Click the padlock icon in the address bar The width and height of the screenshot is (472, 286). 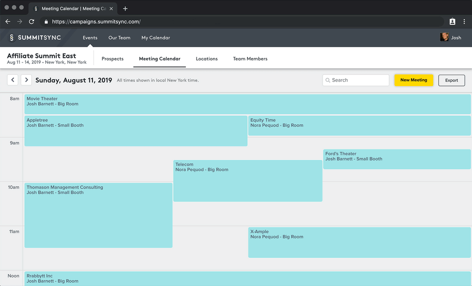pos(46,22)
